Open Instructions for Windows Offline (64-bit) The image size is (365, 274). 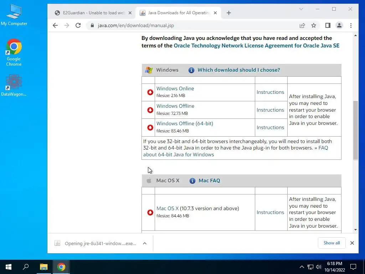point(270,127)
